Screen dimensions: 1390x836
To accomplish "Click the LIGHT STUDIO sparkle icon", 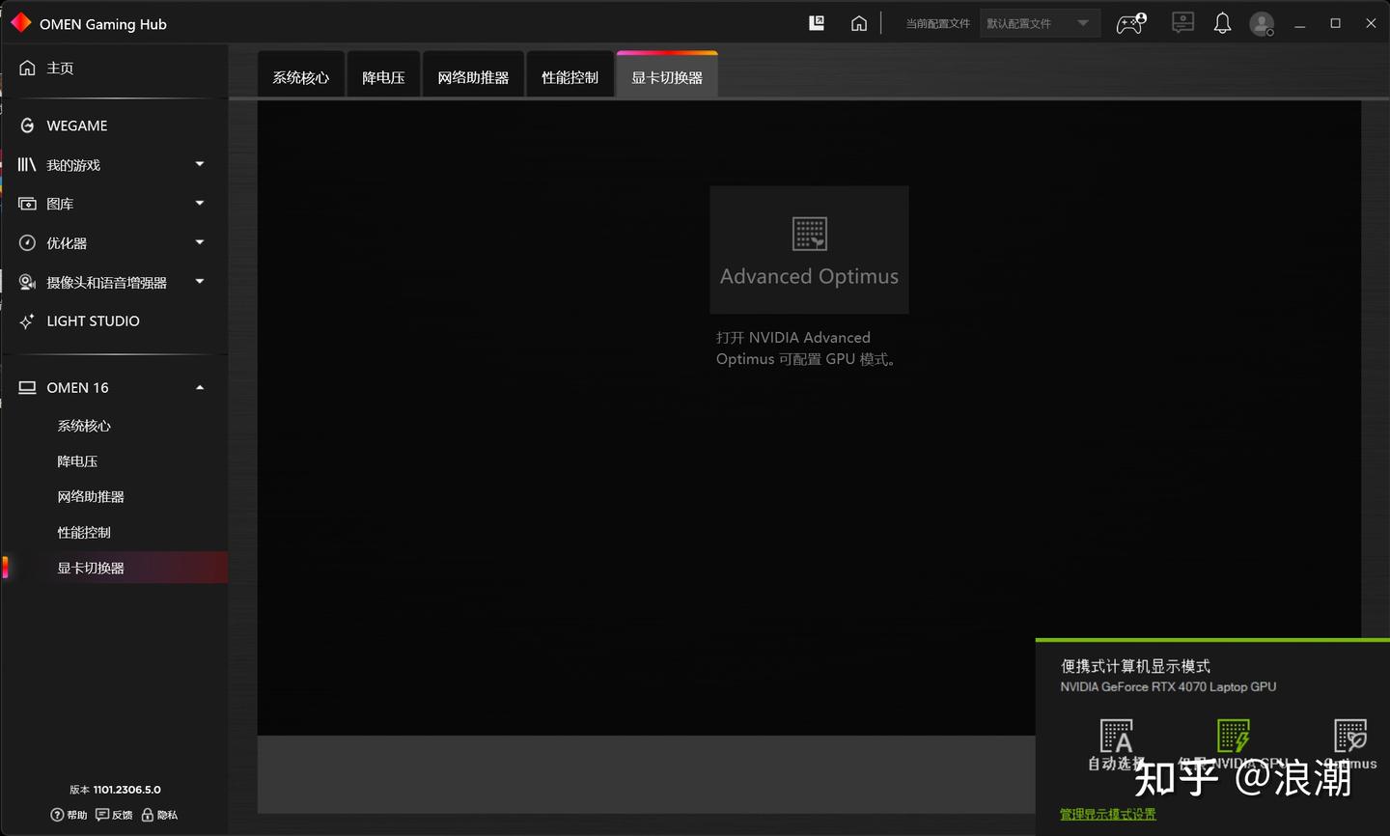I will (x=27, y=320).
